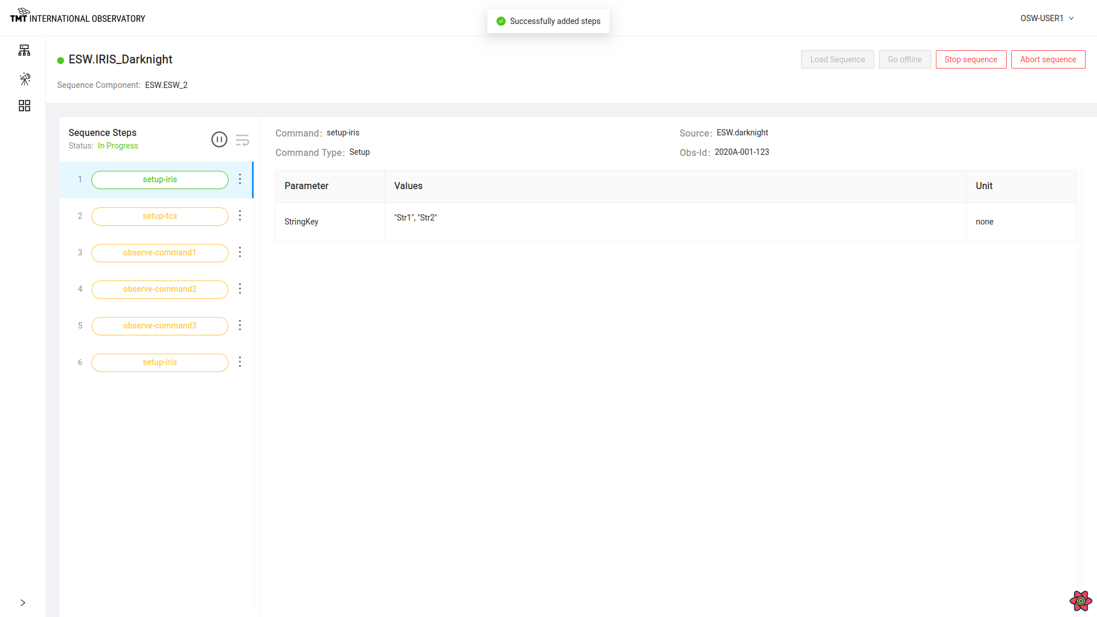1097x617 pixels.
Task: Select the setup-tcs sequence step
Action: [x=159, y=216]
